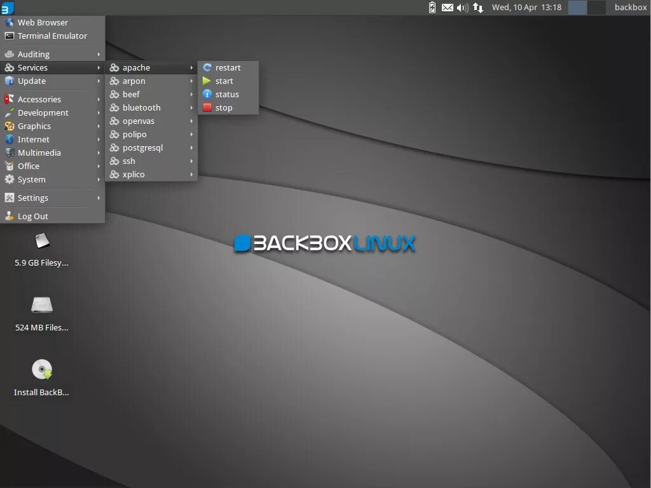
Task: Click the restart apache arrow icon
Action: 207,67
